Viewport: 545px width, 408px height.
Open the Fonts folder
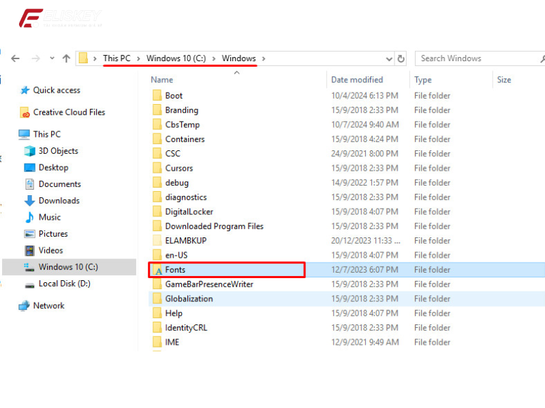(175, 269)
